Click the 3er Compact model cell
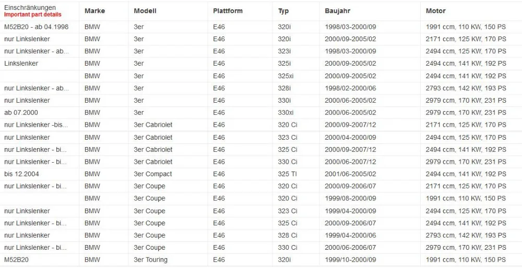The height and width of the screenshot is (268, 522). click(x=153, y=174)
